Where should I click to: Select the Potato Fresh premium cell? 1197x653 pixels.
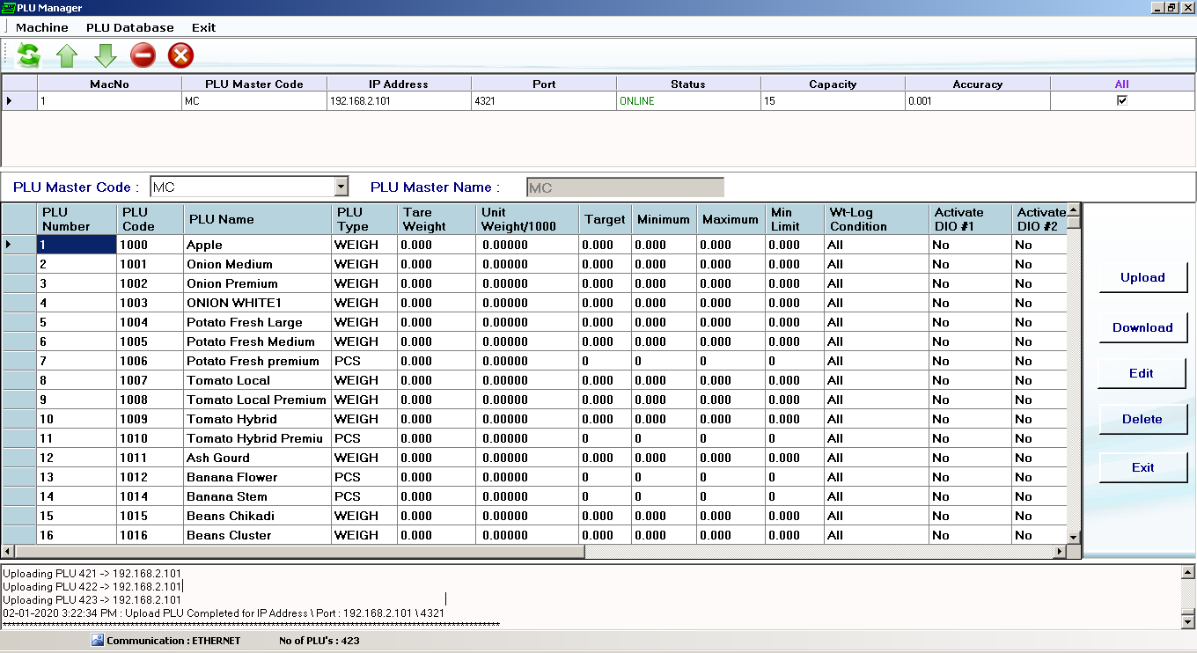[258, 361]
